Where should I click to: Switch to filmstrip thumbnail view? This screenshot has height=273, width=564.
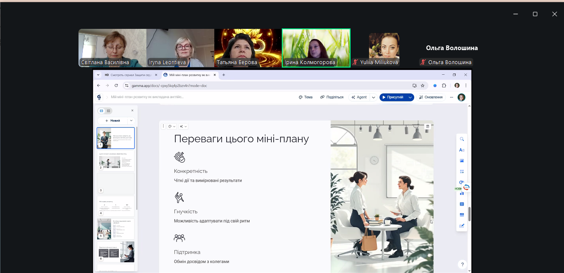(x=101, y=111)
